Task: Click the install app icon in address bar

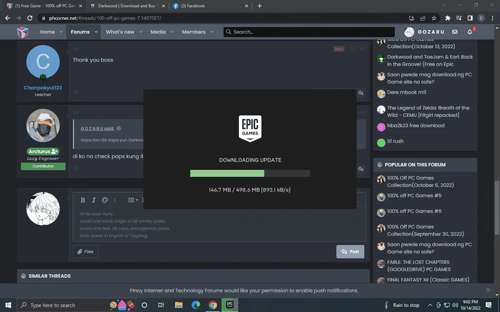Action: [412, 18]
